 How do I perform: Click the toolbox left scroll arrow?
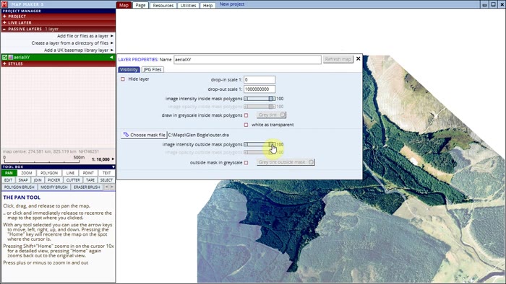point(106,187)
